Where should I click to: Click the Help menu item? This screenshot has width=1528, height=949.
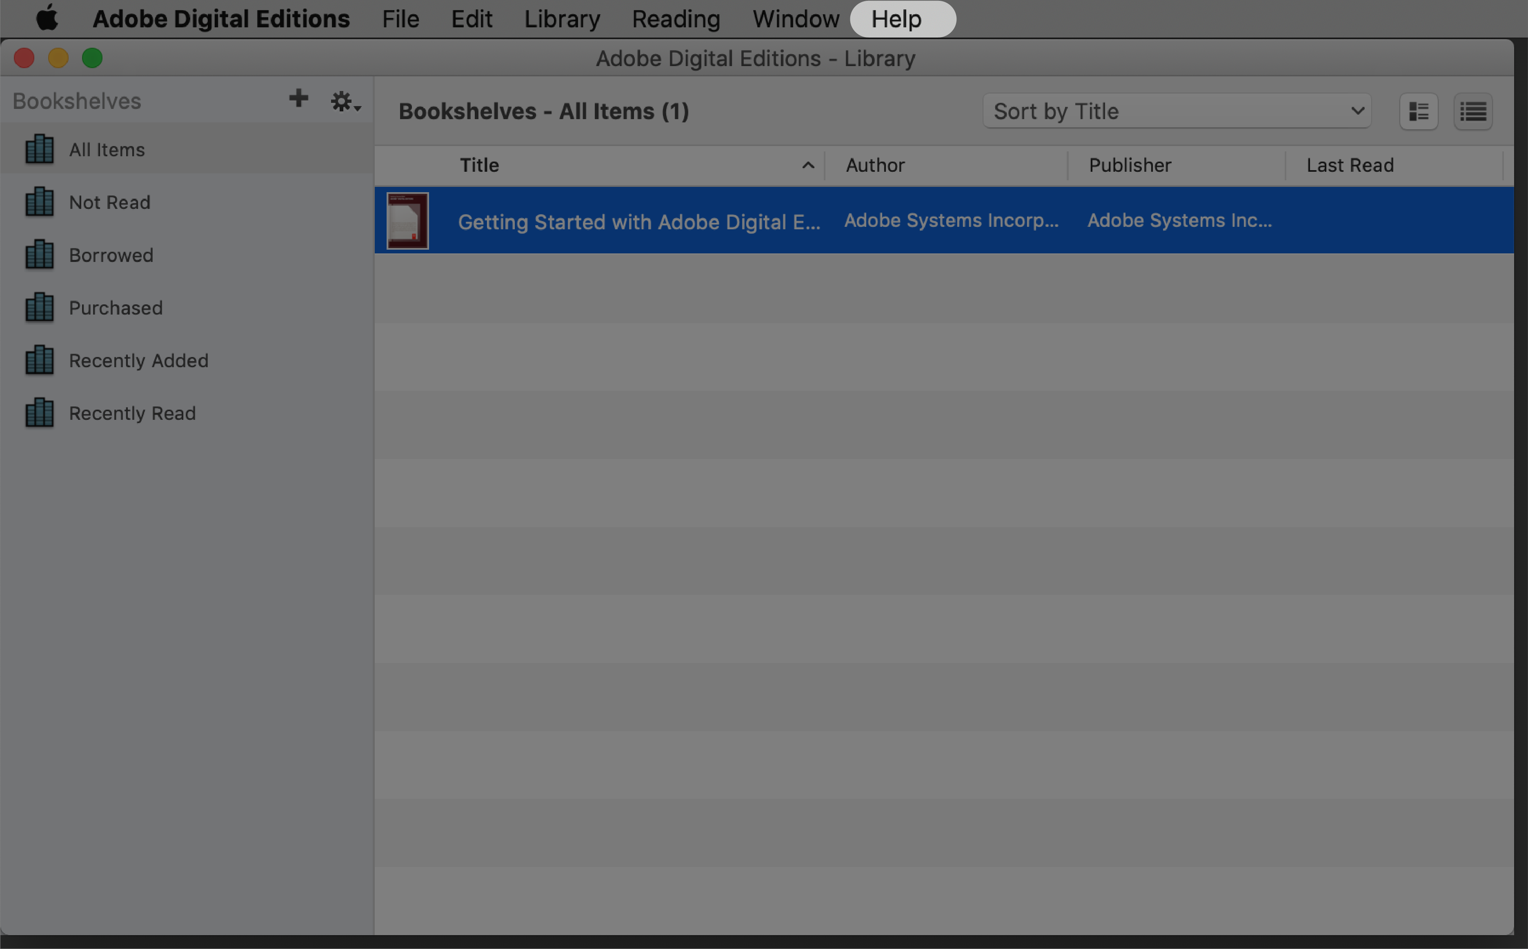897,19
